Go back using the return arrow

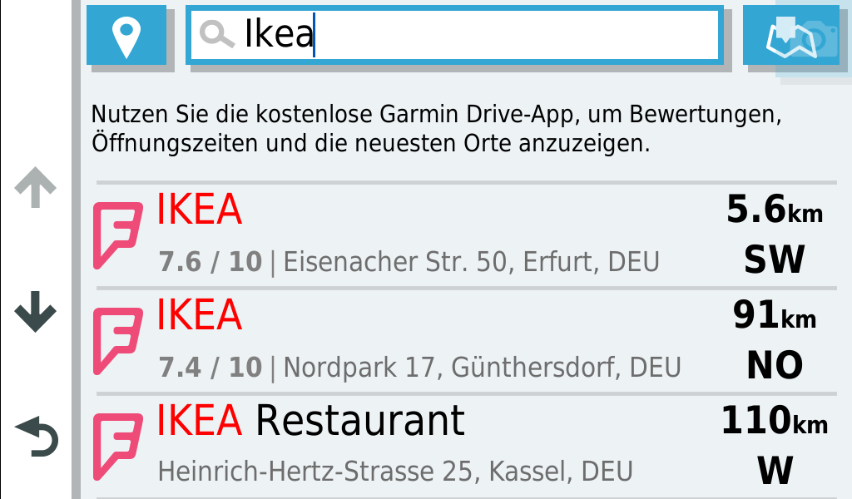point(37,437)
